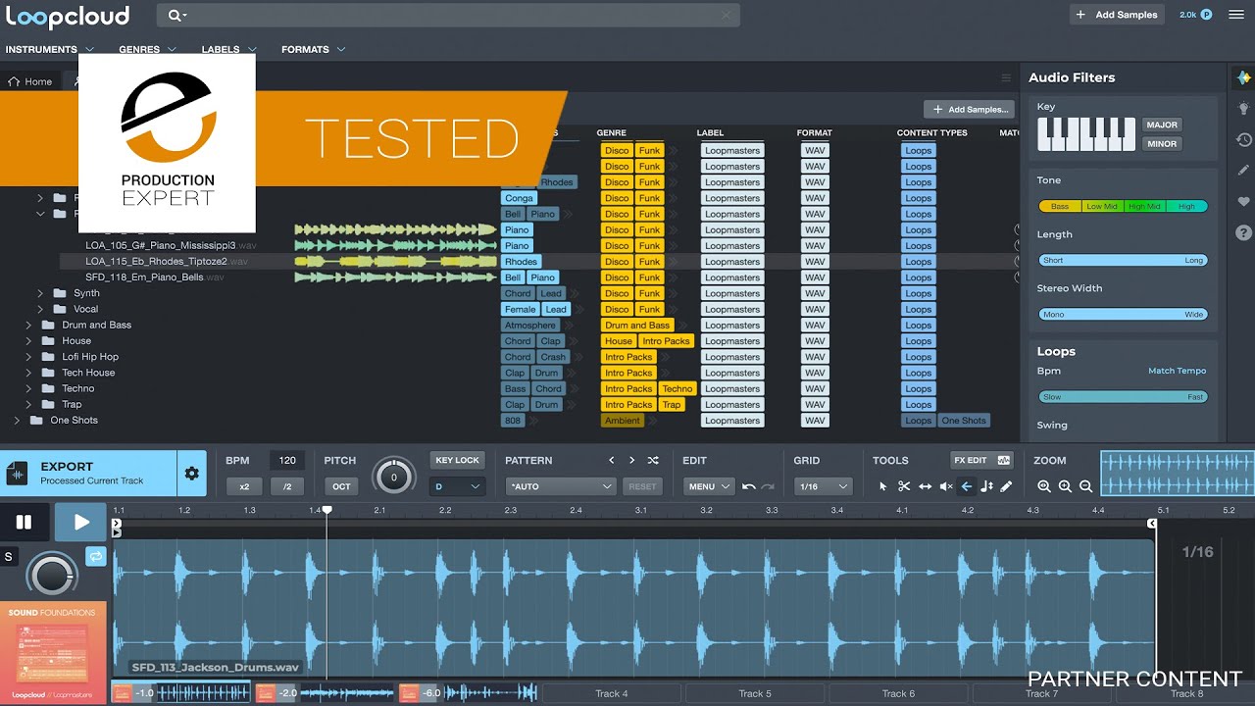
Task: Expand the Drum and Bass folder
Action: pos(27,326)
